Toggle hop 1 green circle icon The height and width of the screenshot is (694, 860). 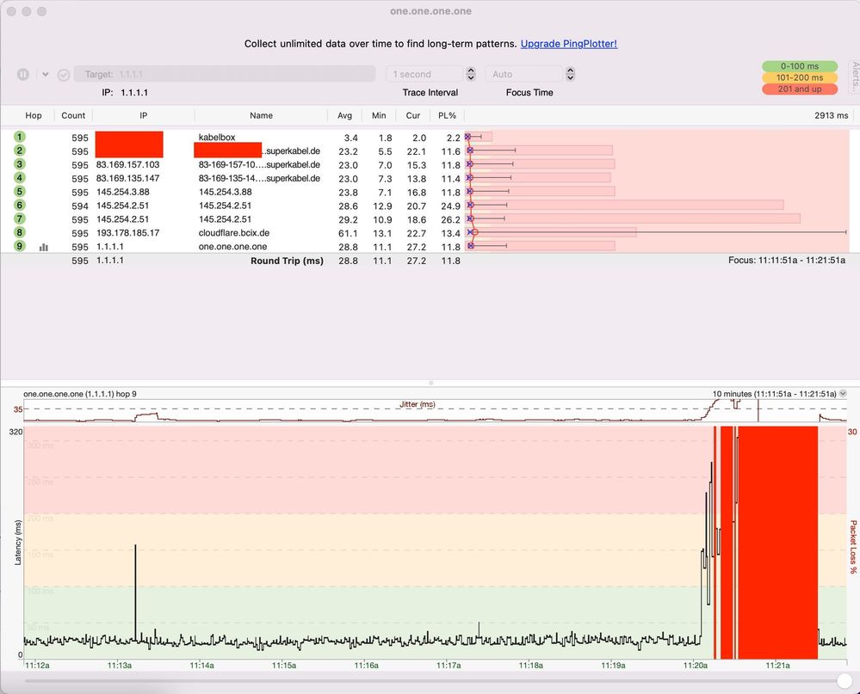coord(20,137)
